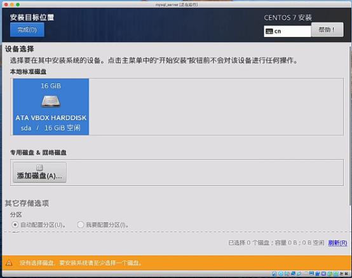352x278 pixels.
Task: Click the 刷新(R) refresh link
Action: 337,243
